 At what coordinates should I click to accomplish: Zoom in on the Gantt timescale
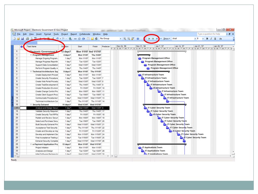point(124,39)
